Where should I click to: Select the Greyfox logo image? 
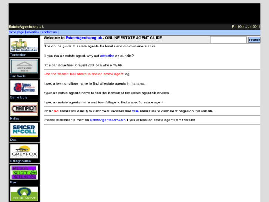click(x=24, y=151)
